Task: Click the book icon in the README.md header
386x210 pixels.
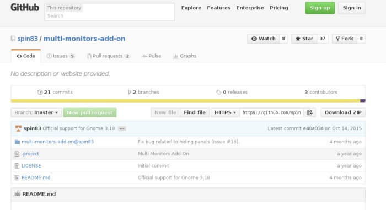Action: point(18,194)
